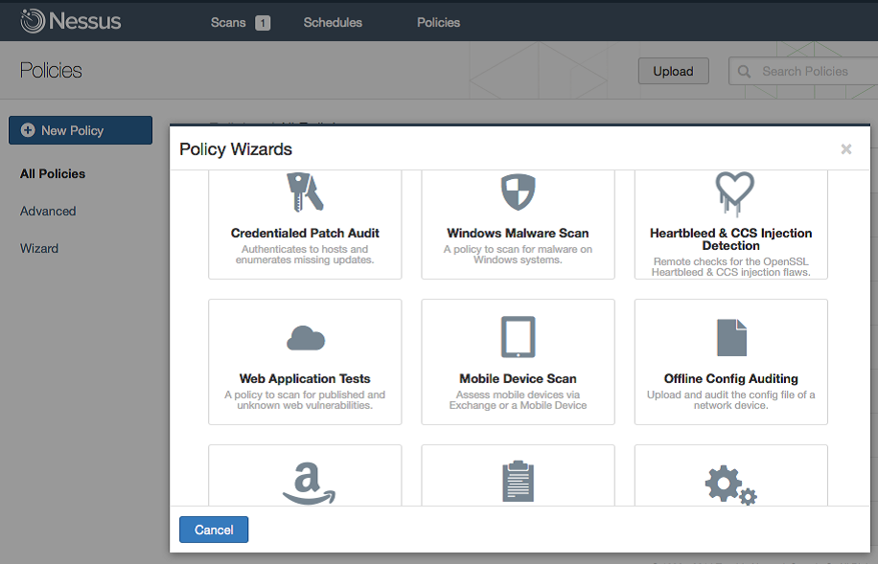
Task: Select the Credentialed Patch Audit keys icon
Action: pos(305,192)
